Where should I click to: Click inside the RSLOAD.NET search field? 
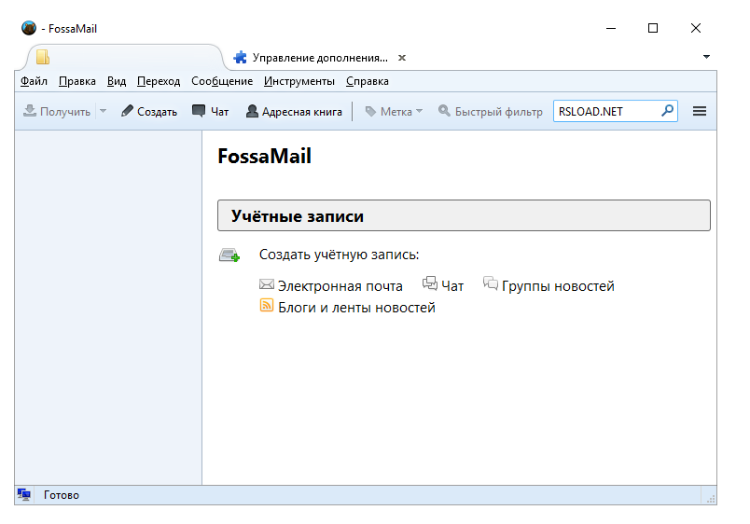(604, 112)
